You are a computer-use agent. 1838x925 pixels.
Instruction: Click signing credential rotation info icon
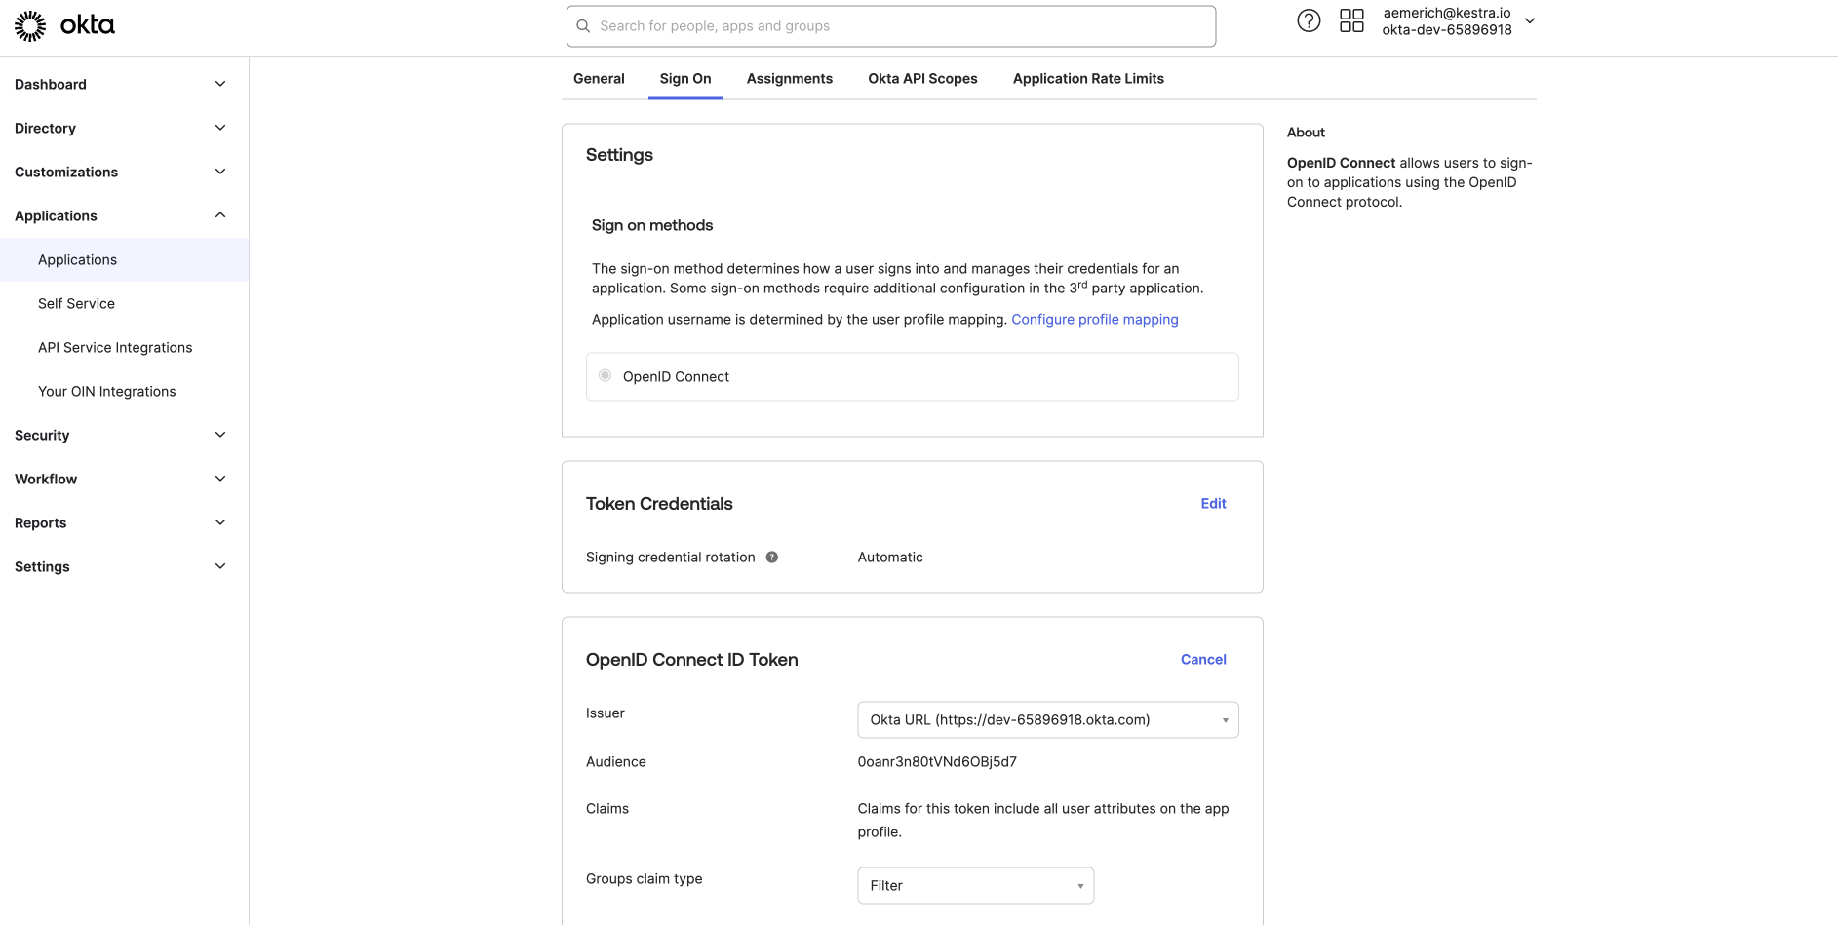(771, 558)
